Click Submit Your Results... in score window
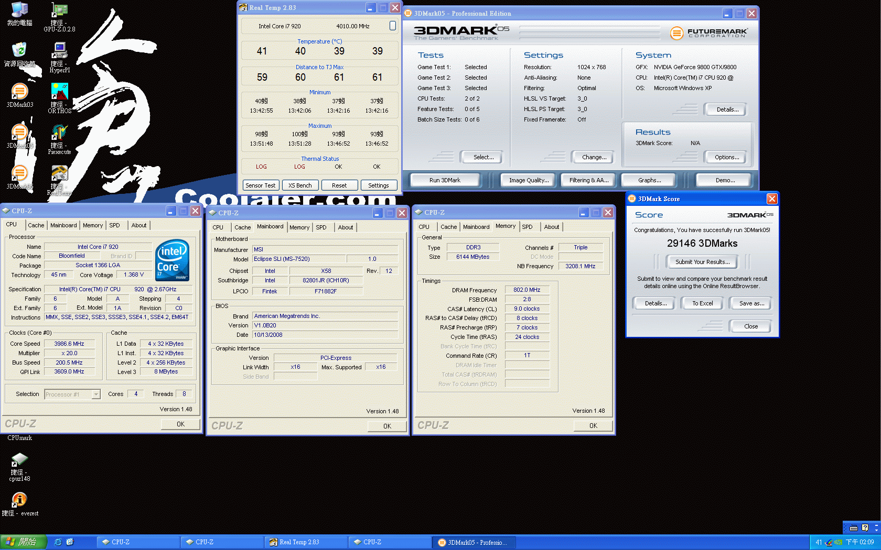Image resolution: width=881 pixels, height=550 pixels. click(702, 262)
